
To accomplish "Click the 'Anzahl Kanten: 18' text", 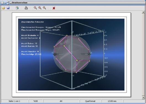I will click(x=29, y=46).
